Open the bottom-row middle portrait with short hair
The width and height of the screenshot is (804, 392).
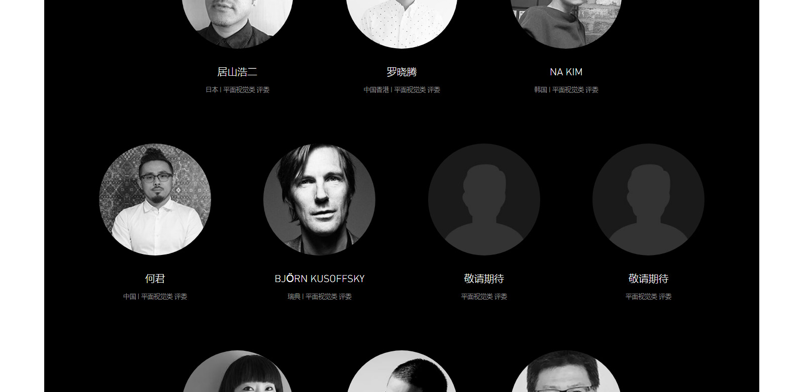[x=401, y=371]
